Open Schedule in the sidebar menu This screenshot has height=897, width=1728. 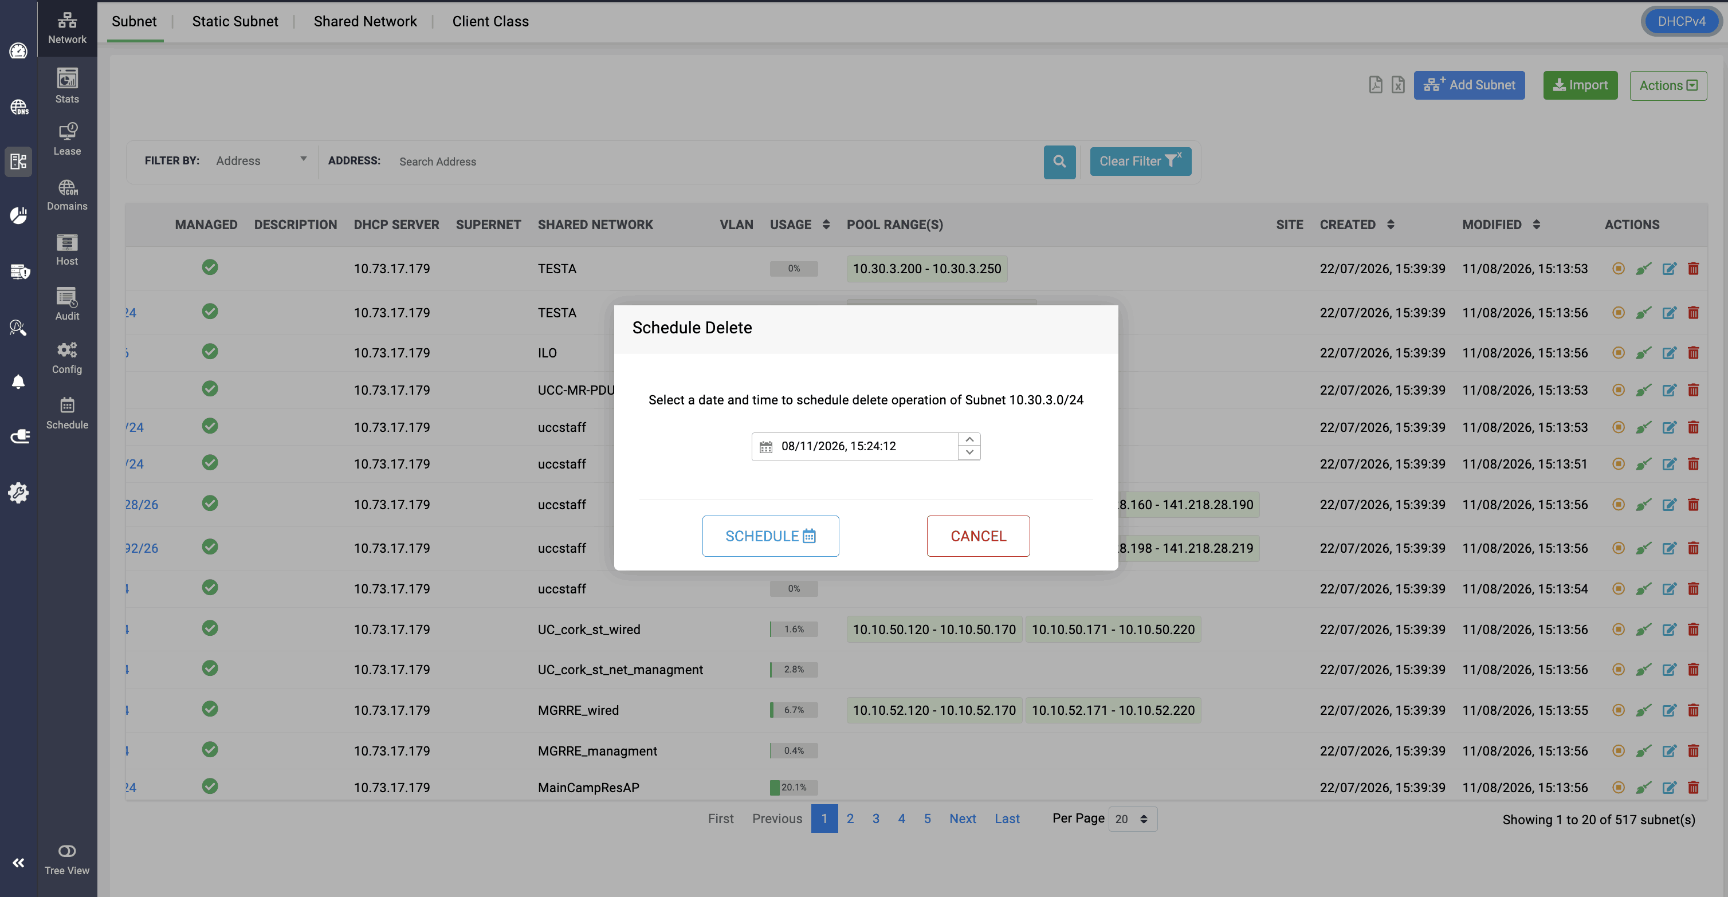[x=67, y=413]
